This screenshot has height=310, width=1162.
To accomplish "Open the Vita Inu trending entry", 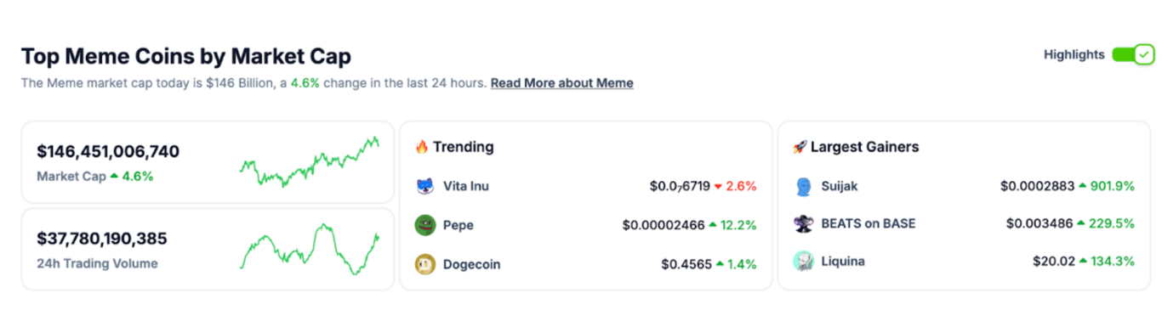I will tap(585, 186).
